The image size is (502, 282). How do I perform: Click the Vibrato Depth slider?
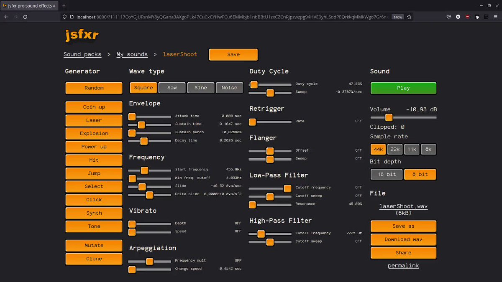149,224
